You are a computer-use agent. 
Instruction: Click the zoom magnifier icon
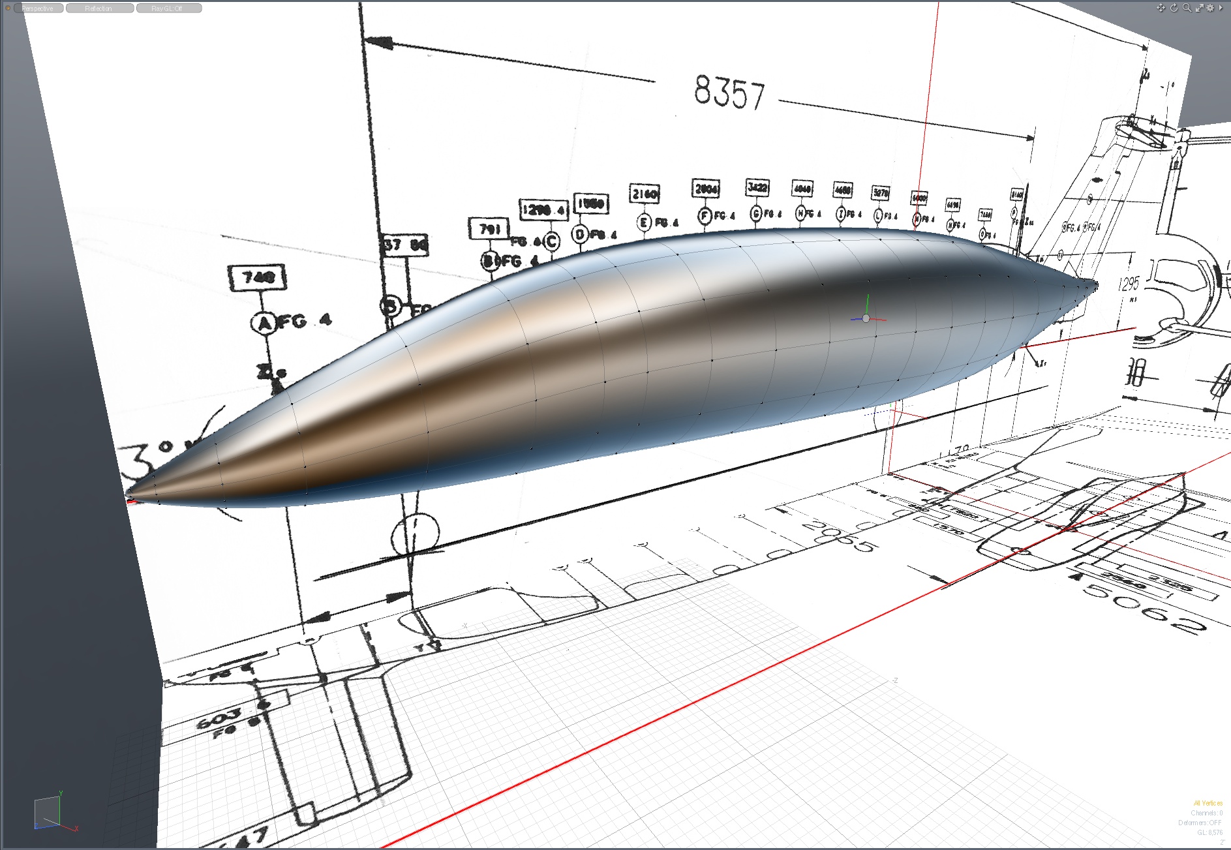point(1187,8)
